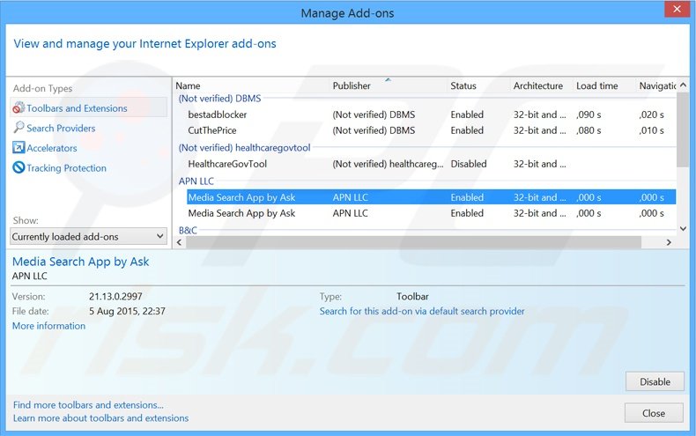
Task: Sort list by Status column
Action: tap(463, 85)
